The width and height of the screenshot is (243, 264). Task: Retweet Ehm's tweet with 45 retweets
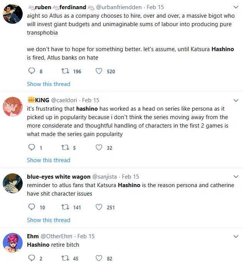click(65, 258)
